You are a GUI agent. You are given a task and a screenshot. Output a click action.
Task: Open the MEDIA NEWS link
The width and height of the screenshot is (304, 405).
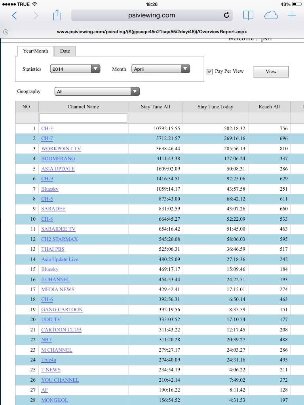click(x=58, y=290)
